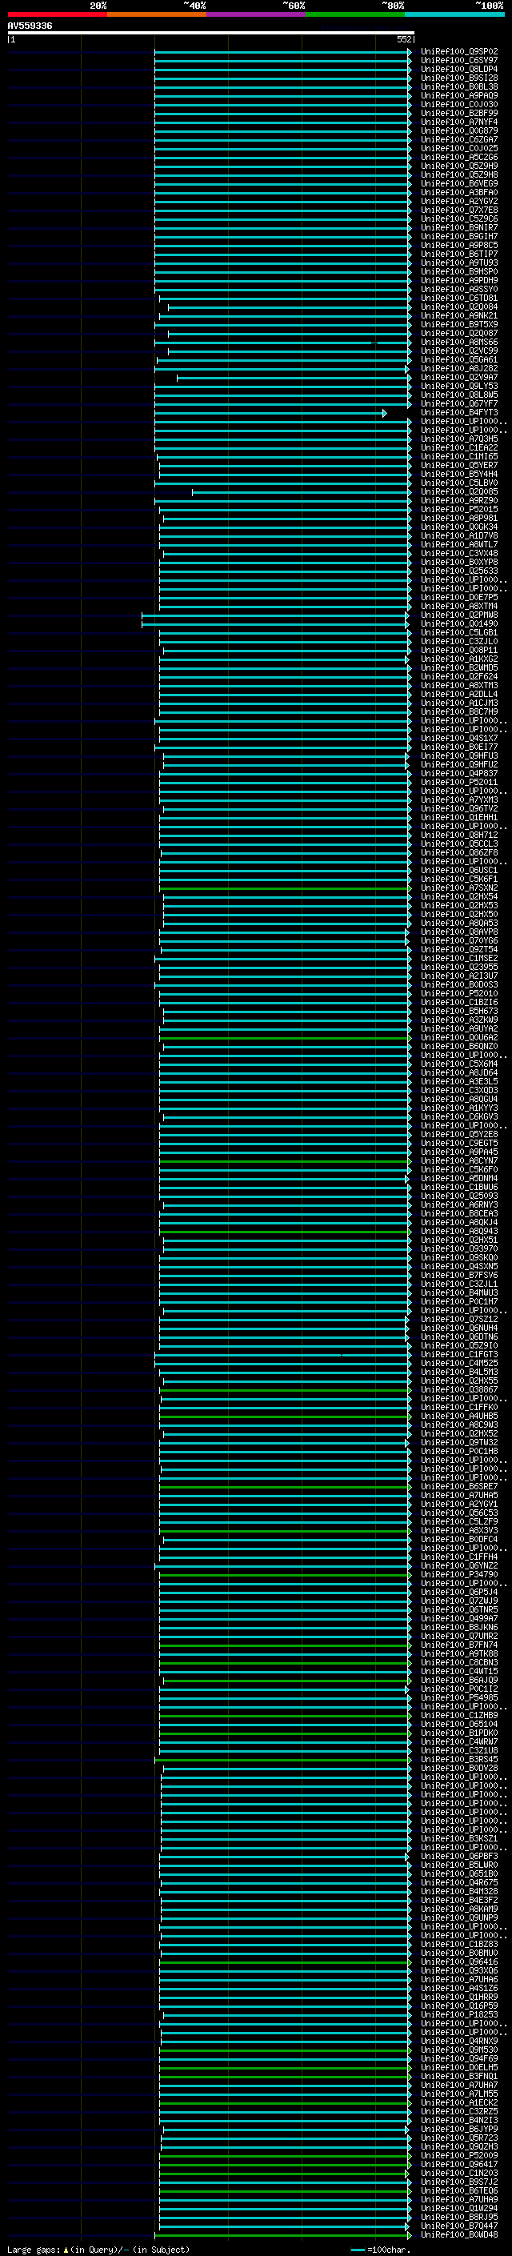Click the UniRef100_C5Z9C6 entry
Image resolution: width=512 pixels, height=2256 pixels.
(459, 219)
